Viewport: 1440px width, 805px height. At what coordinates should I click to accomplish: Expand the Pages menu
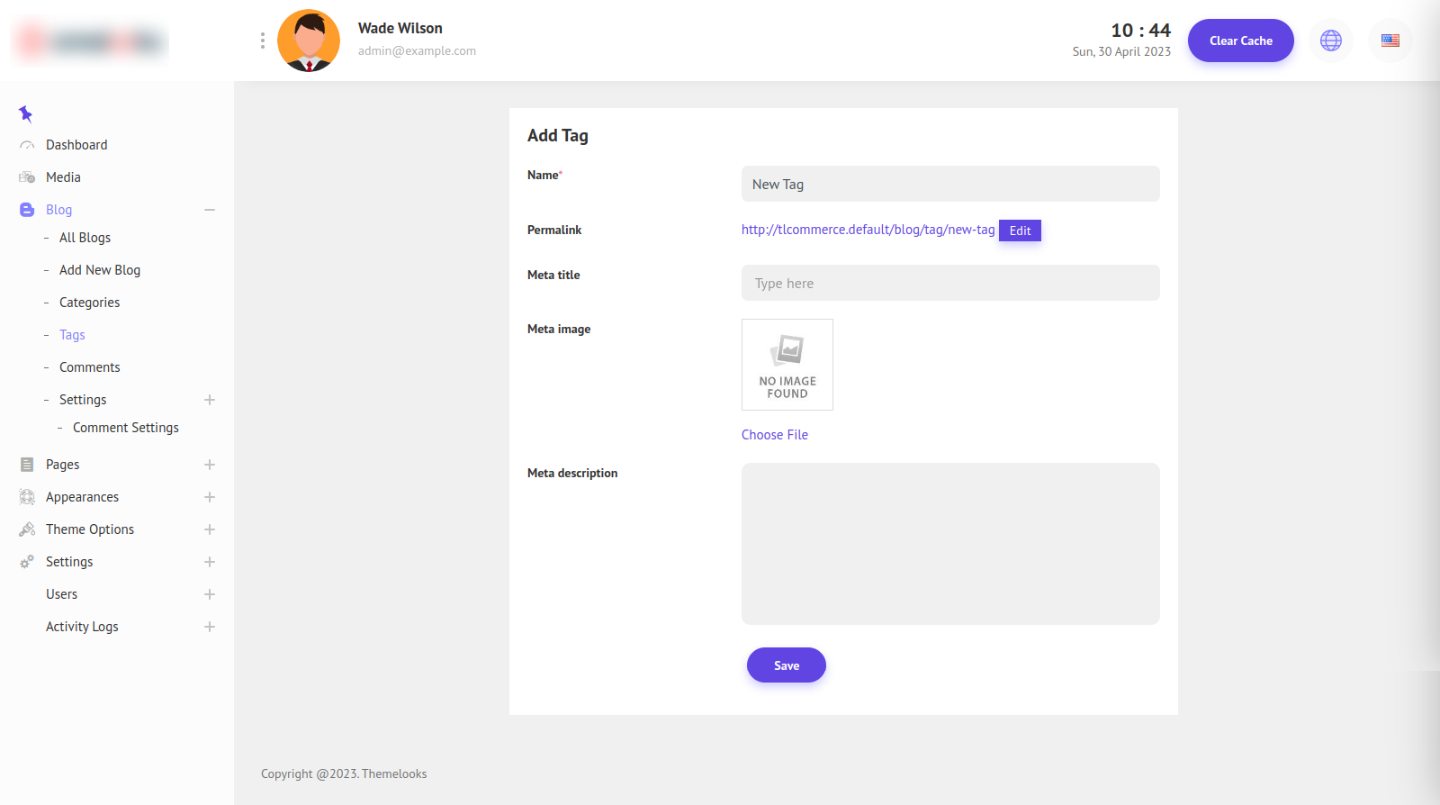coord(210,465)
